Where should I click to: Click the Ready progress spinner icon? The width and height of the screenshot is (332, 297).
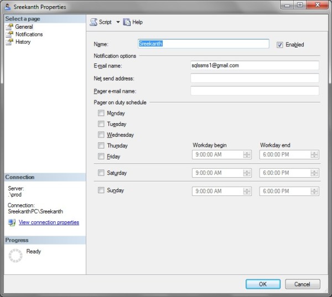16,255
